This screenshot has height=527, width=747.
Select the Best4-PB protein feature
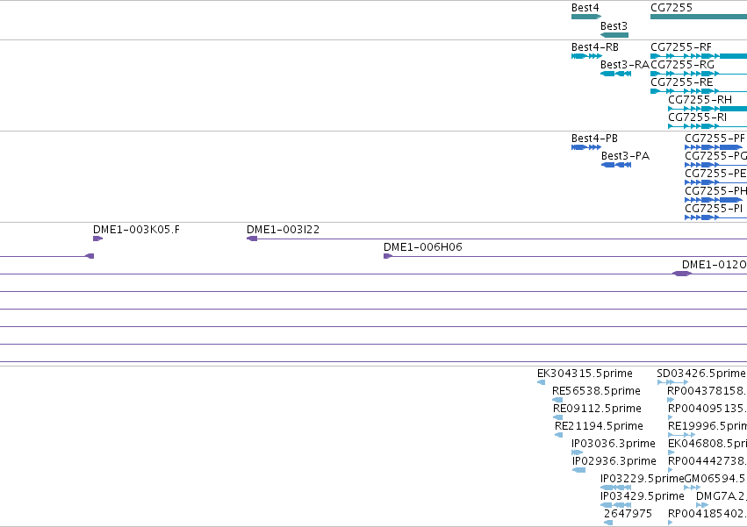click(x=586, y=147)
